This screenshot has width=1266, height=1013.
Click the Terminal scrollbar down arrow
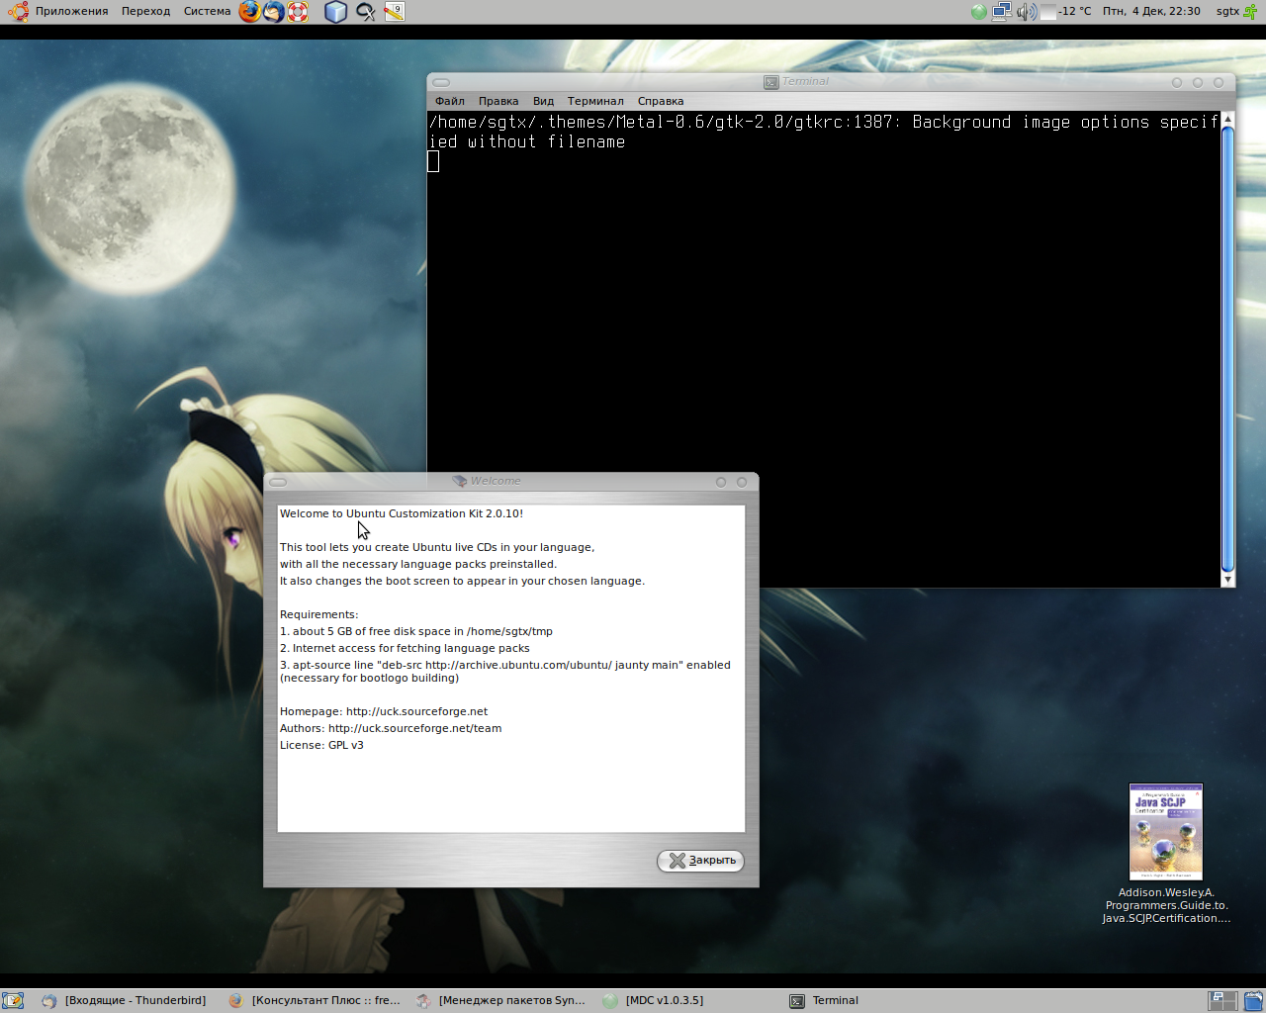1228,580
